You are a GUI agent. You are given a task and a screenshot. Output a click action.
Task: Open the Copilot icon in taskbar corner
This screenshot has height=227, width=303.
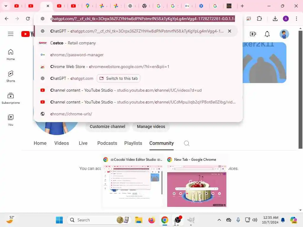(294, 220)
